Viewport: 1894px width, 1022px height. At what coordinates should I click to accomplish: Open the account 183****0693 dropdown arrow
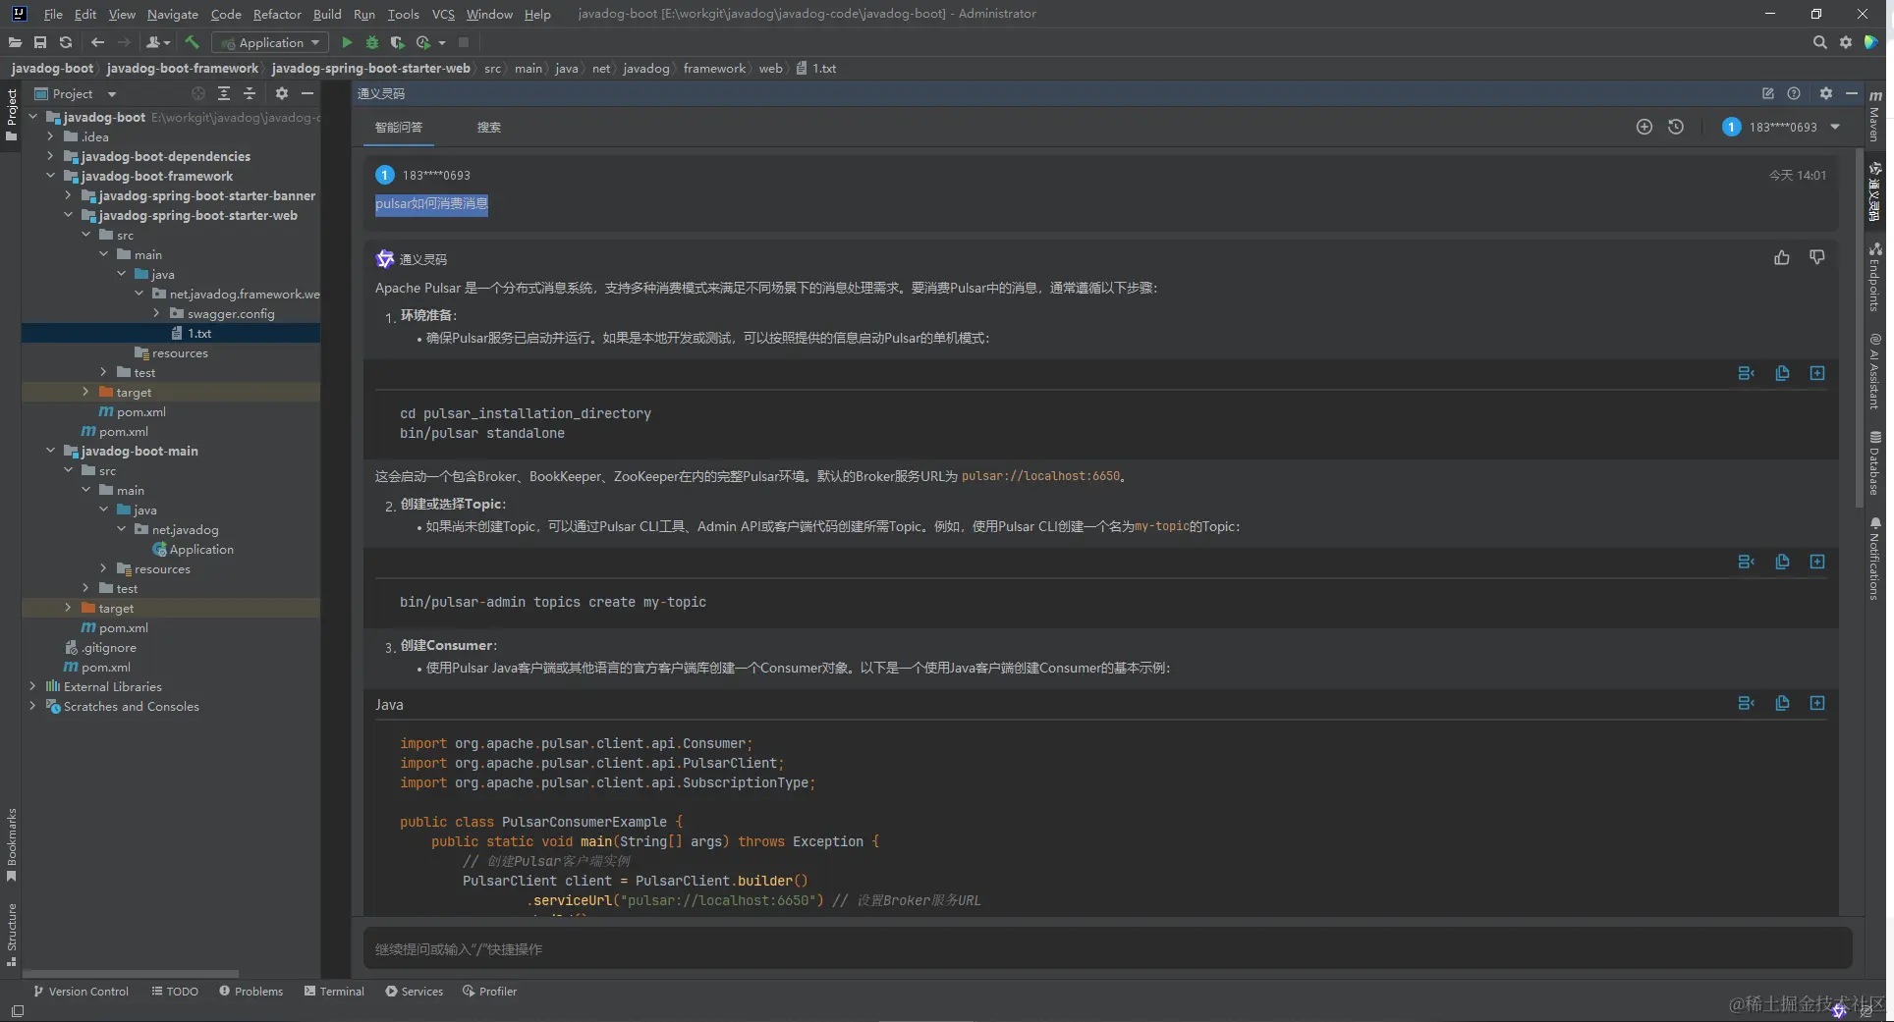(x=1835, y=127)
